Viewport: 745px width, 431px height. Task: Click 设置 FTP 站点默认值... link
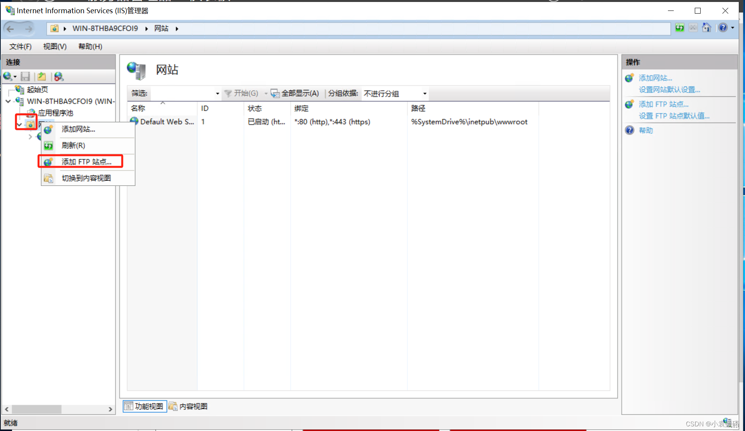pos(674,116)
